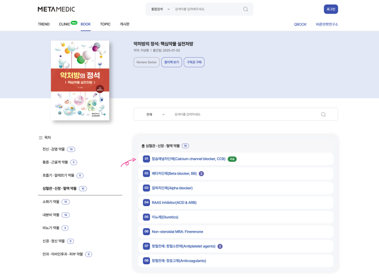Click the 07 number badge
The height and width of the screenshot is (278, 379).
[x=146, y=246]
